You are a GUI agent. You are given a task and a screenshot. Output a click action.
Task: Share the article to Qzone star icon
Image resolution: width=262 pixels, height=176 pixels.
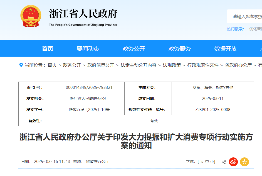pyautogui.click(x=244, y=162)
